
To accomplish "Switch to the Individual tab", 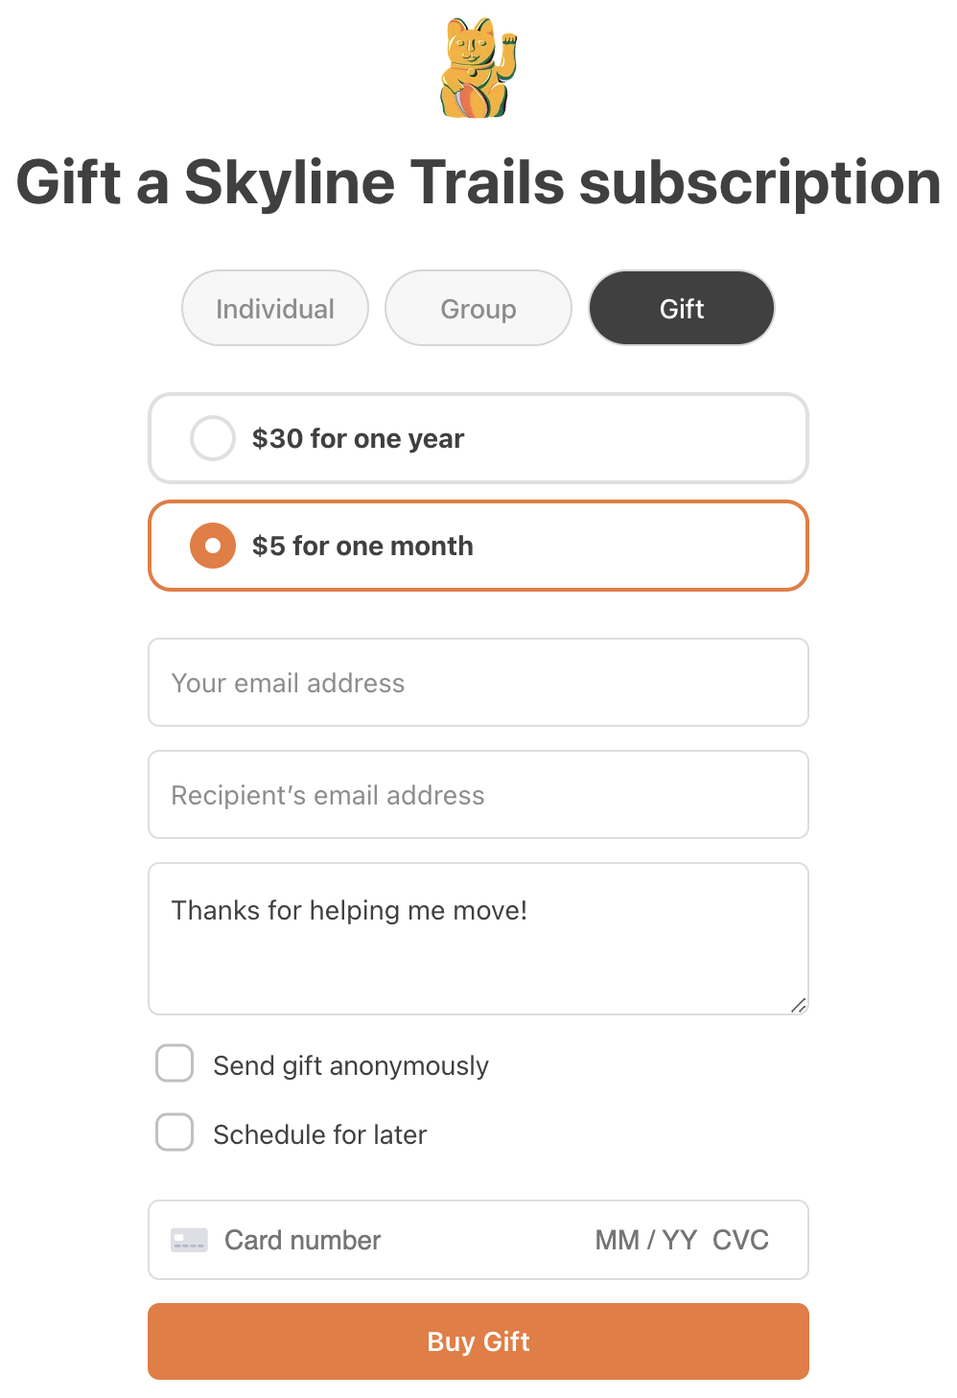I will pos(274,308).
